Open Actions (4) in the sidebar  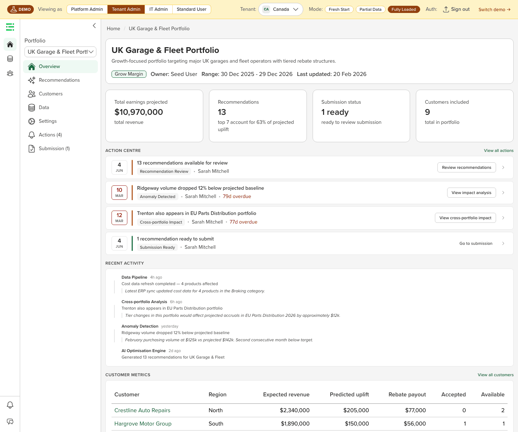[60, 135]
